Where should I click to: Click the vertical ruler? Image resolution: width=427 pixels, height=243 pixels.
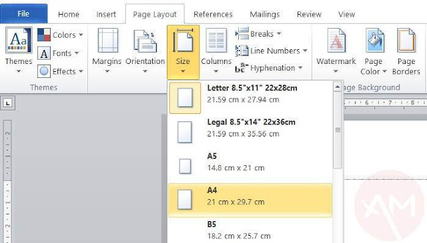(7, 181)
